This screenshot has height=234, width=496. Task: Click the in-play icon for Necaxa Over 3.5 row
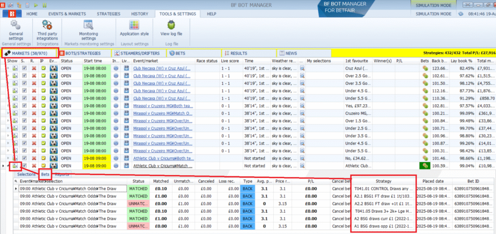(43, 83)
